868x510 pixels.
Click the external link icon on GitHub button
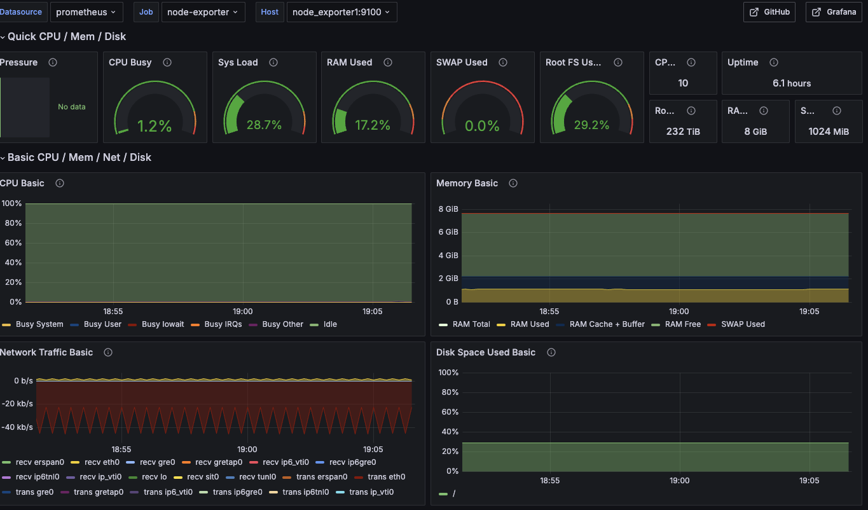pyautogui.click(x=754, y=12)
